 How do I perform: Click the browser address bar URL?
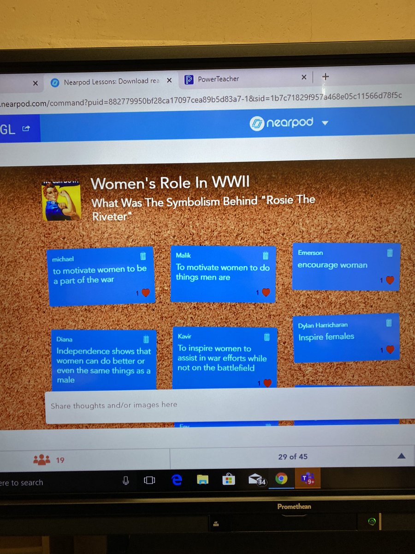[x=201, y=100]
